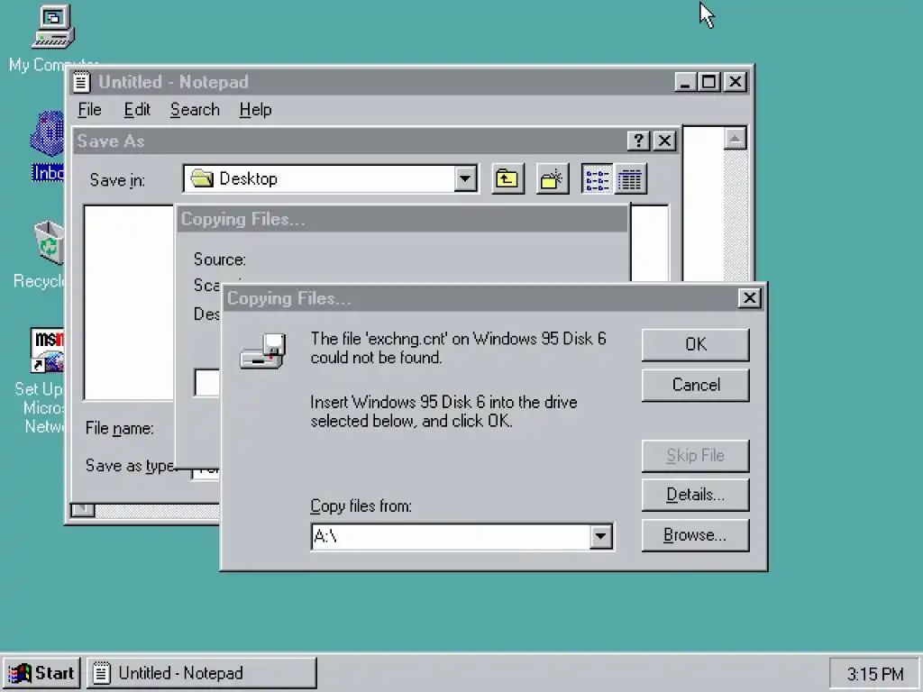
Task: Switch Save As to Details view
Action: pyautogui.click(x=630, y=179)
